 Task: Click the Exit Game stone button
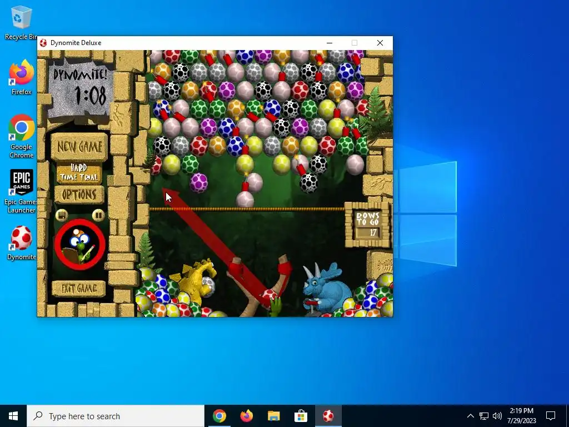tap(79, 289)
